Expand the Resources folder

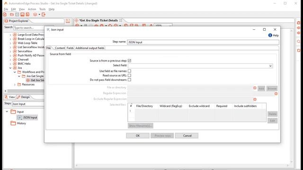[15, 85]
